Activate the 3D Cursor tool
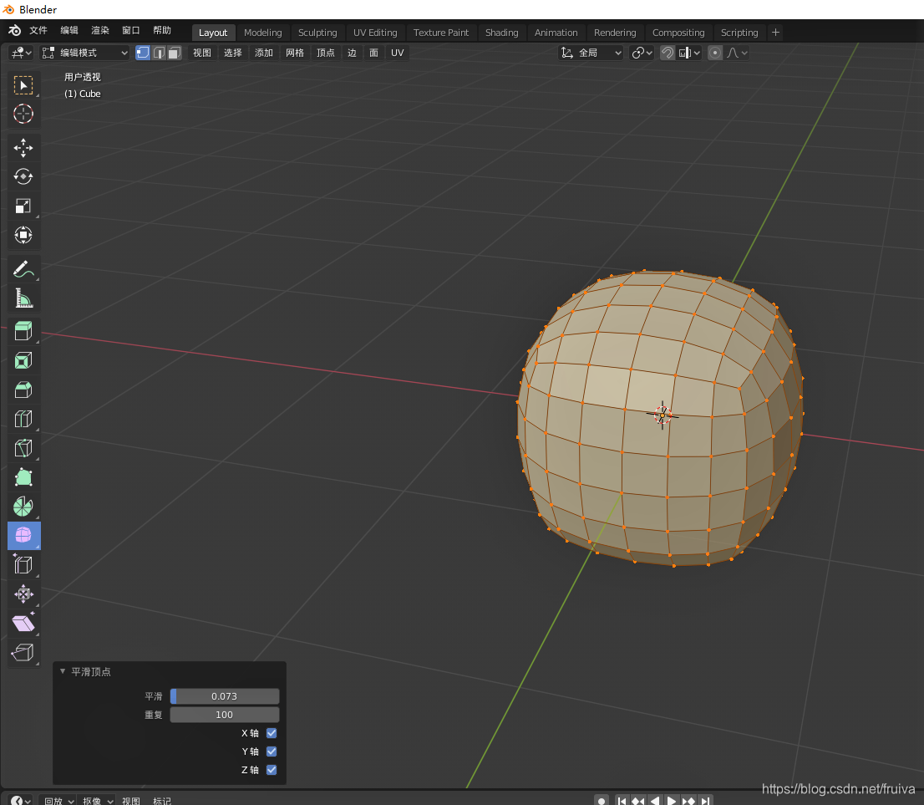Viewport: 924px width, 805px height. [x=23, y=114]
